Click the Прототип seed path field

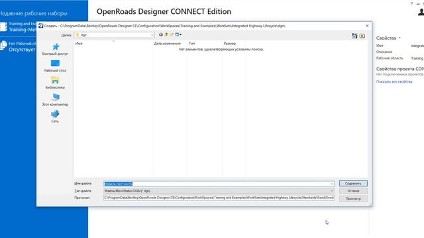click(219, 198)
